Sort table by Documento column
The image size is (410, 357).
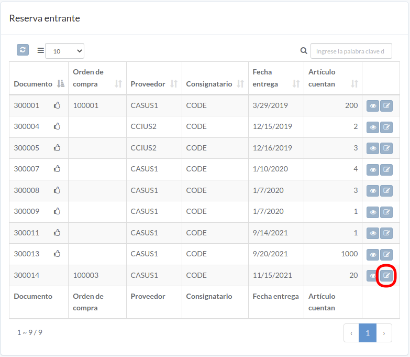pyautogui.click(x=39, y=78)
